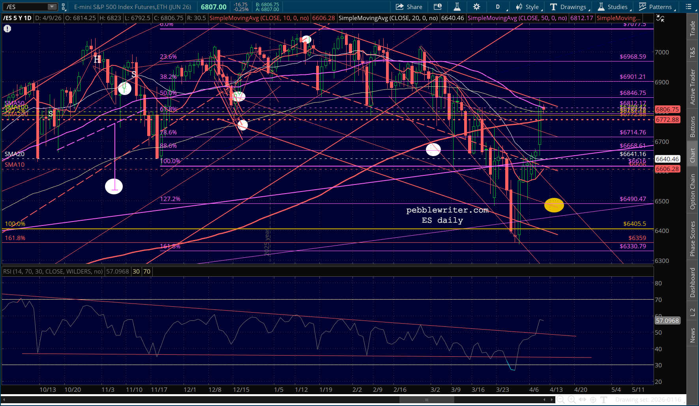Open the chart list options menu icon
Image resolution: width=699 pixels, height=406 pixels.
coord(689,7)
